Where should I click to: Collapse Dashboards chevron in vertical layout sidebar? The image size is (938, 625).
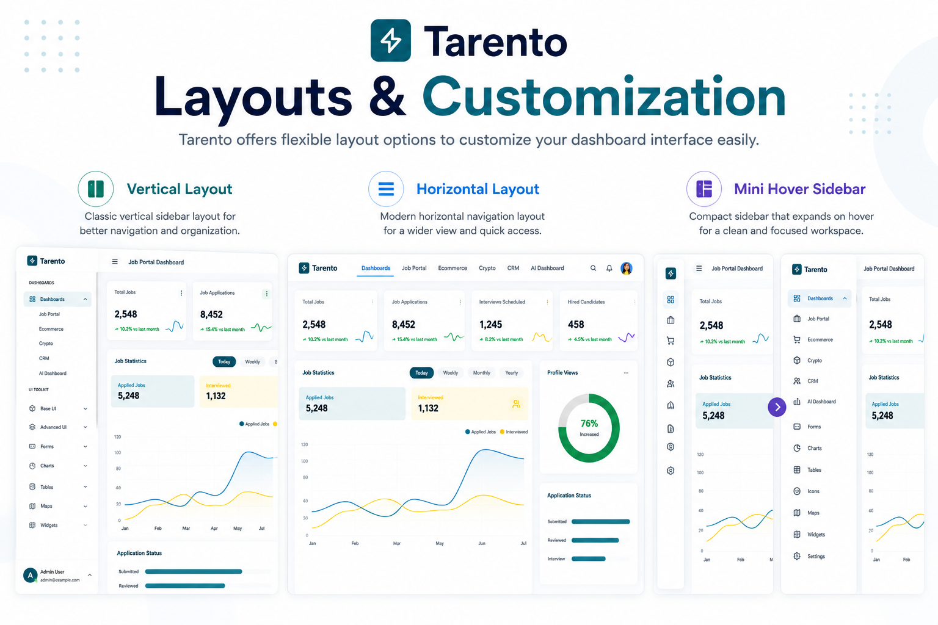(85, 299)
